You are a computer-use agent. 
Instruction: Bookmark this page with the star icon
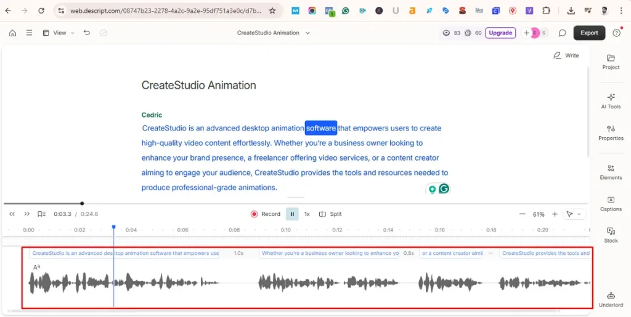click(x=272, y=11)
